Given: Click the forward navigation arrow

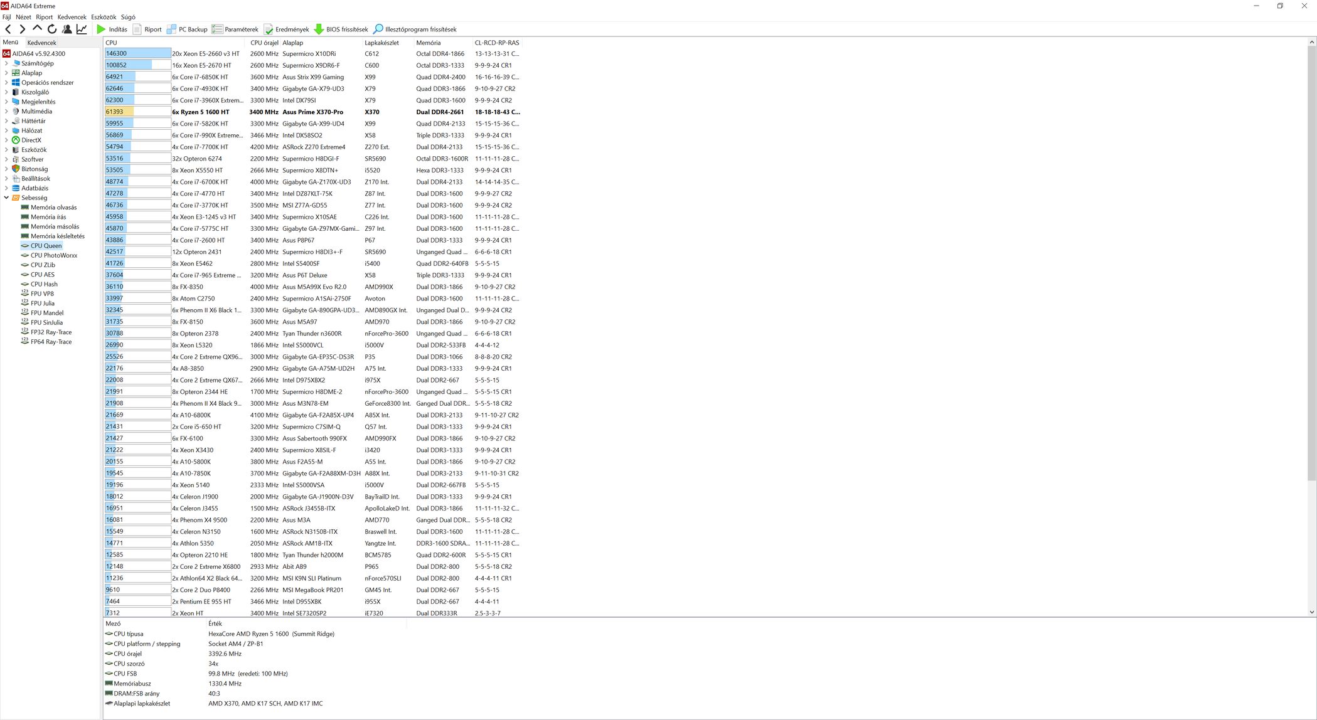Looking at the screenshot, I should pos(23,29).
